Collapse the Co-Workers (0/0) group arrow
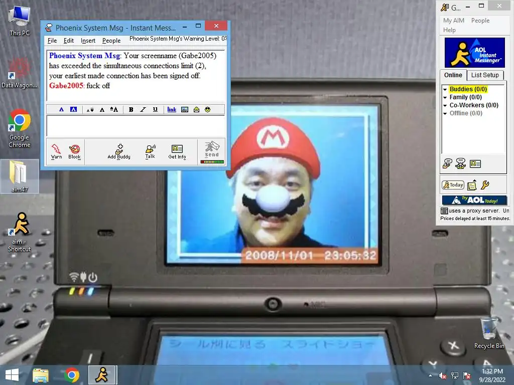 445,105
